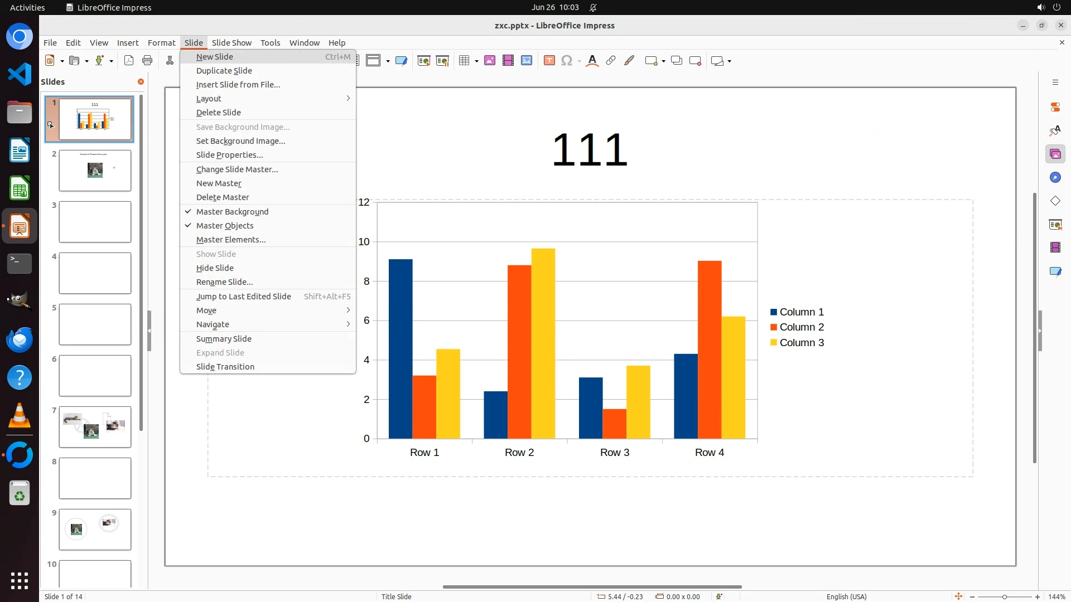Image resolution: width=1071 pixels, height=602 pixels.
Task: Click the Insert Text Box icon
Action: tap(549, 61)
